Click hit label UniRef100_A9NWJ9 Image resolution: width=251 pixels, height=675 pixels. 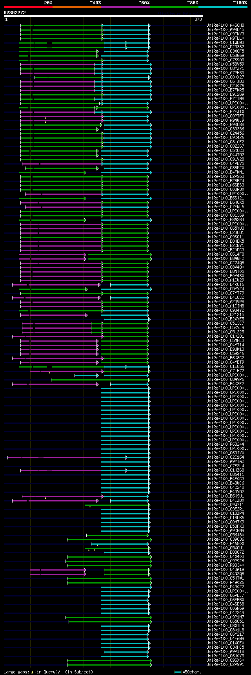pyautogui.click(x=225, y=120)
